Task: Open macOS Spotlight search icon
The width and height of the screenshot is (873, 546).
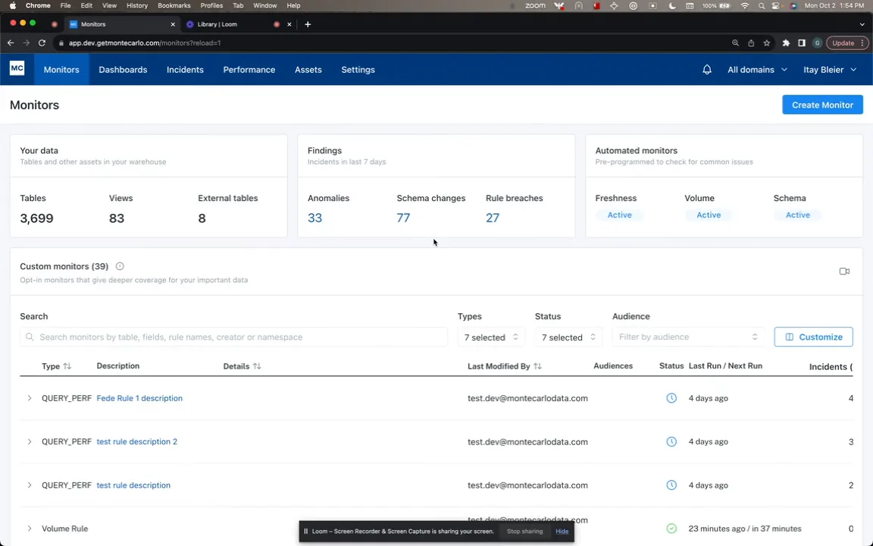Action: click(x=761, y=5)
